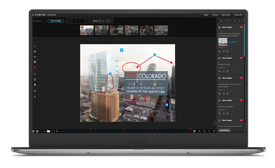Click the leftmost icon in bottom bar

[x=33, y=131]
